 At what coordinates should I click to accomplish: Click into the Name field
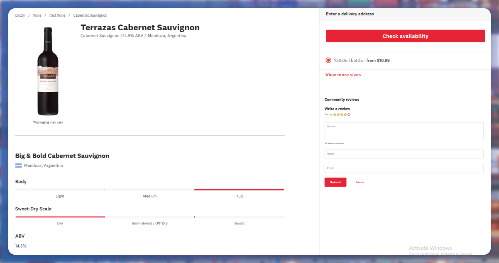click(404, 154)
